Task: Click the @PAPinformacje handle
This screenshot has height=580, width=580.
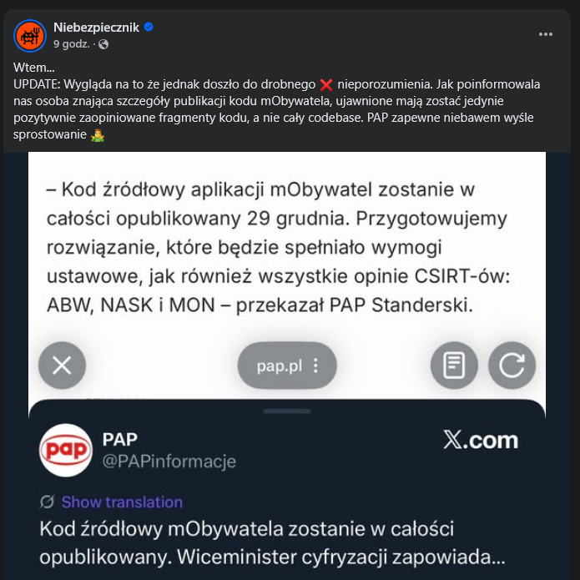Action: coord(169,461)
